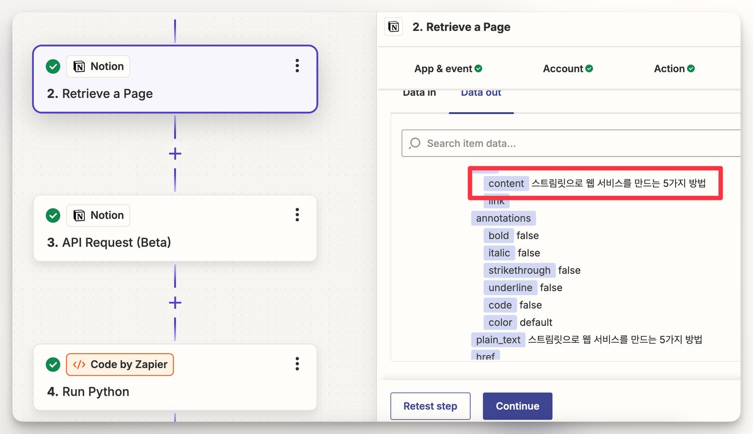Add a step after Retrieve a Page
The height and width of the screenshot is (434, 753).
[x=175, y=153]
